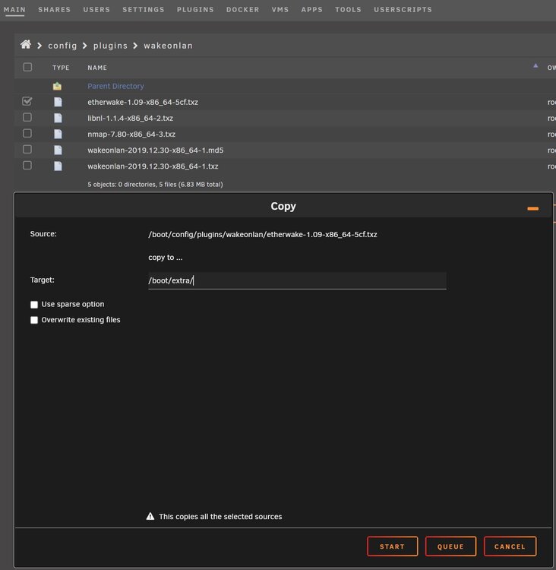Enable the Use sparse option checkbox

(x=34, y=304)
